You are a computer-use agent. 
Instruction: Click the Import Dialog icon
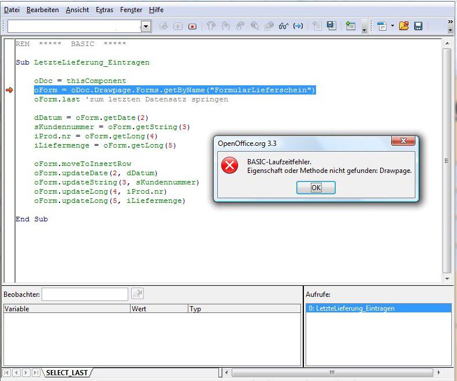(x=350, y=26)
